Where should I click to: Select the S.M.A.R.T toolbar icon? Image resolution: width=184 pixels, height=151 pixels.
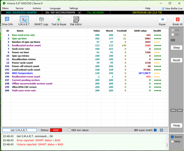(24, 19)
